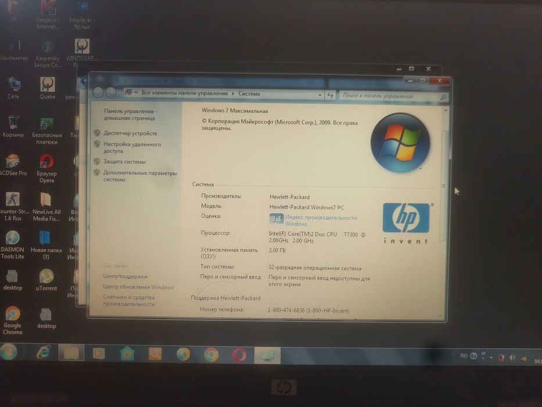This screenshot has width=542, height=407.
Task: Click the Forward navigation button
Action: pos(110,92)
